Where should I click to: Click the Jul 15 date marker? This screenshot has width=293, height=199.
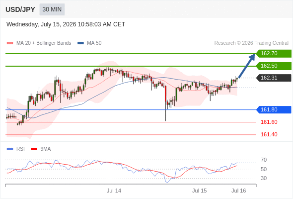click(199, 191)
